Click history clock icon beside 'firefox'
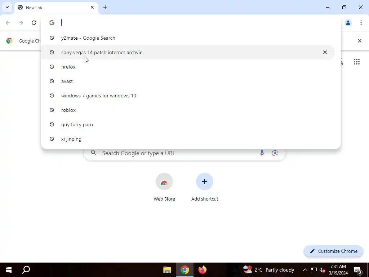 coord(52,67)
